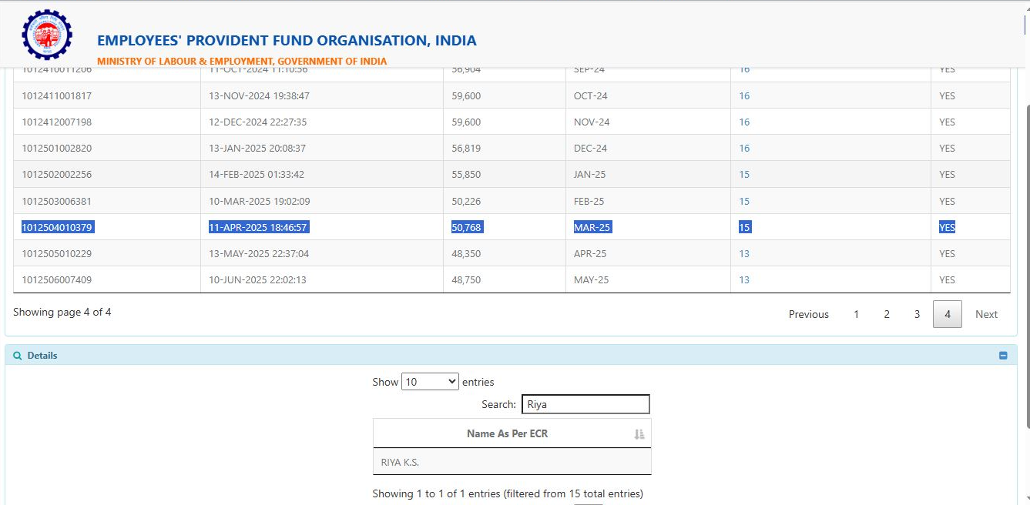Click highlighted TRRN 1012504010379
Viewport: 1030px width, 505px height.
[58, 228]
